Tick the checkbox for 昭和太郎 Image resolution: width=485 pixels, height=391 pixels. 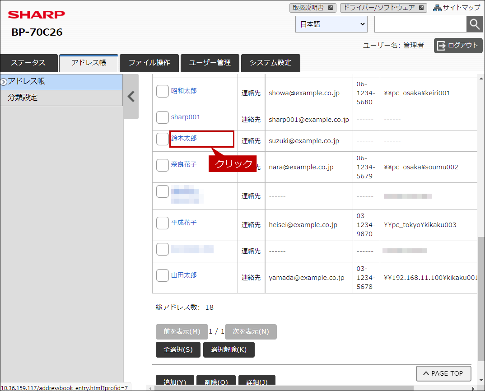click(163, 91)
